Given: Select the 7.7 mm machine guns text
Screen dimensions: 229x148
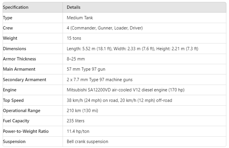Looking at the screenshot, I should click(x=100, y=80).
